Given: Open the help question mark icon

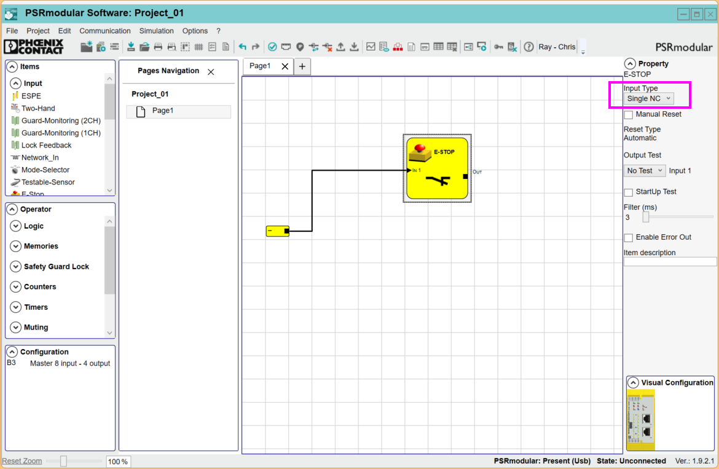Looking at the screenshot, I should pyautogui.click(x=528, y=46).
